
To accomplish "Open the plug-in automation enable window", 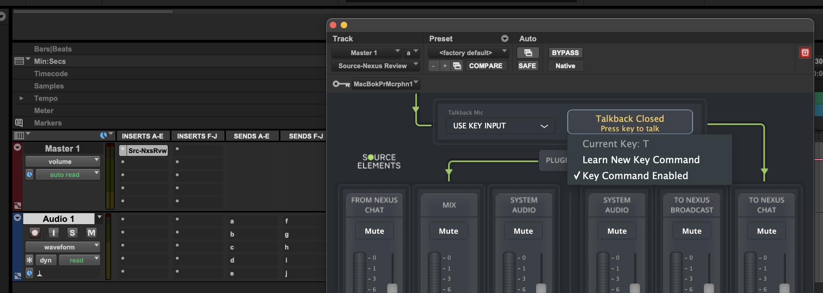I will [x=528, y=53].
